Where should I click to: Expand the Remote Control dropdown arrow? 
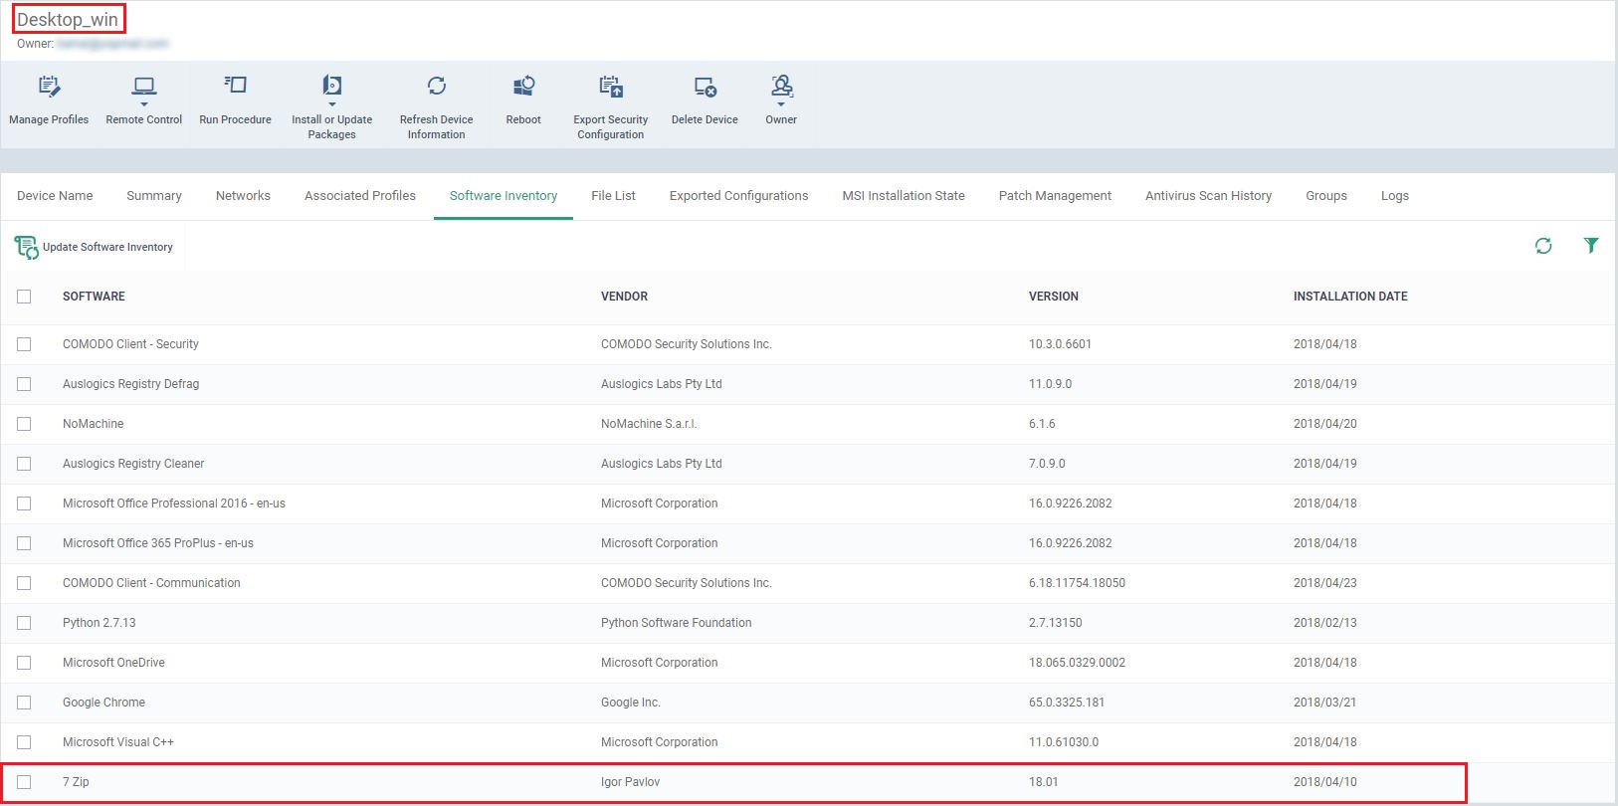click(x=144, y=104)
